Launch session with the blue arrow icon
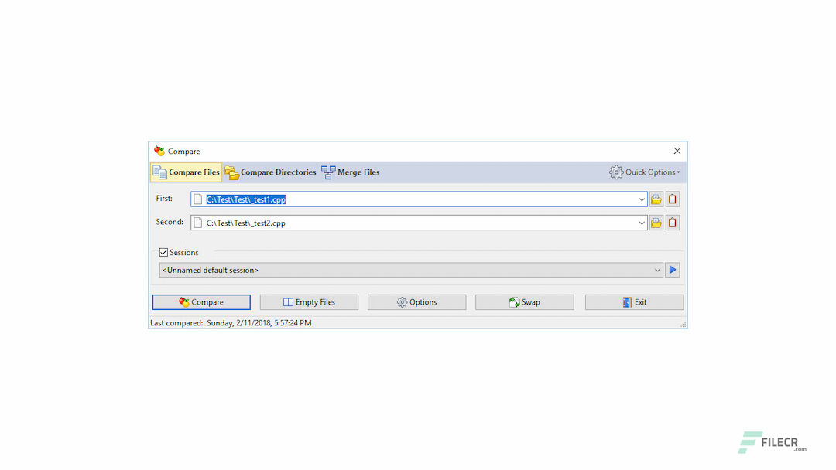Image resolution: width=836 pixels, height=470 pixels. [x=672, y=269]
